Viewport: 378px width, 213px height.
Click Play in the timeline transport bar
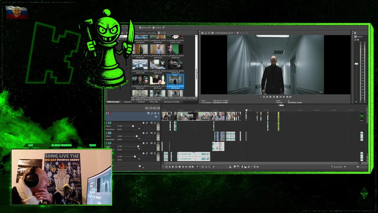(173, 167)
